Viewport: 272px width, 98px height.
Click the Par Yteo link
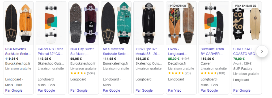click(175, 91)
